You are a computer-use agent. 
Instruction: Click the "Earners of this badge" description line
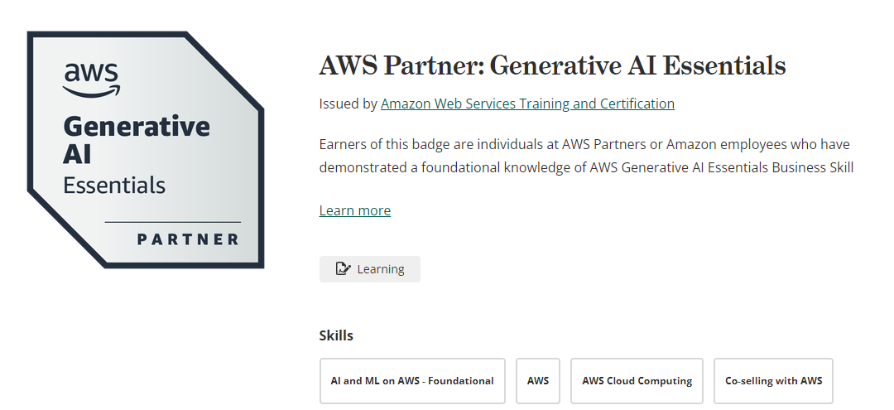[584, 145]
